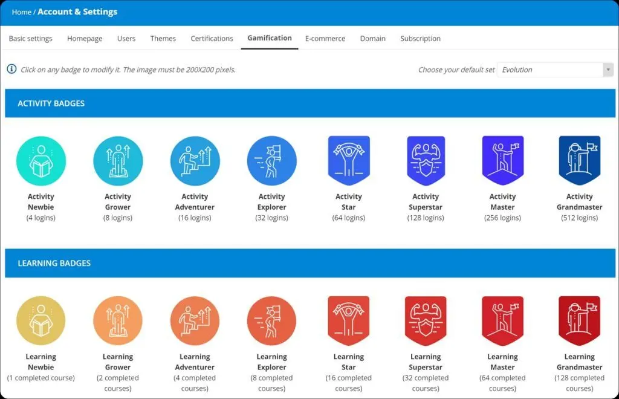Click the ACTIVITY BADGES section header
The image size is (619, 399).
[x=310, y=103]
